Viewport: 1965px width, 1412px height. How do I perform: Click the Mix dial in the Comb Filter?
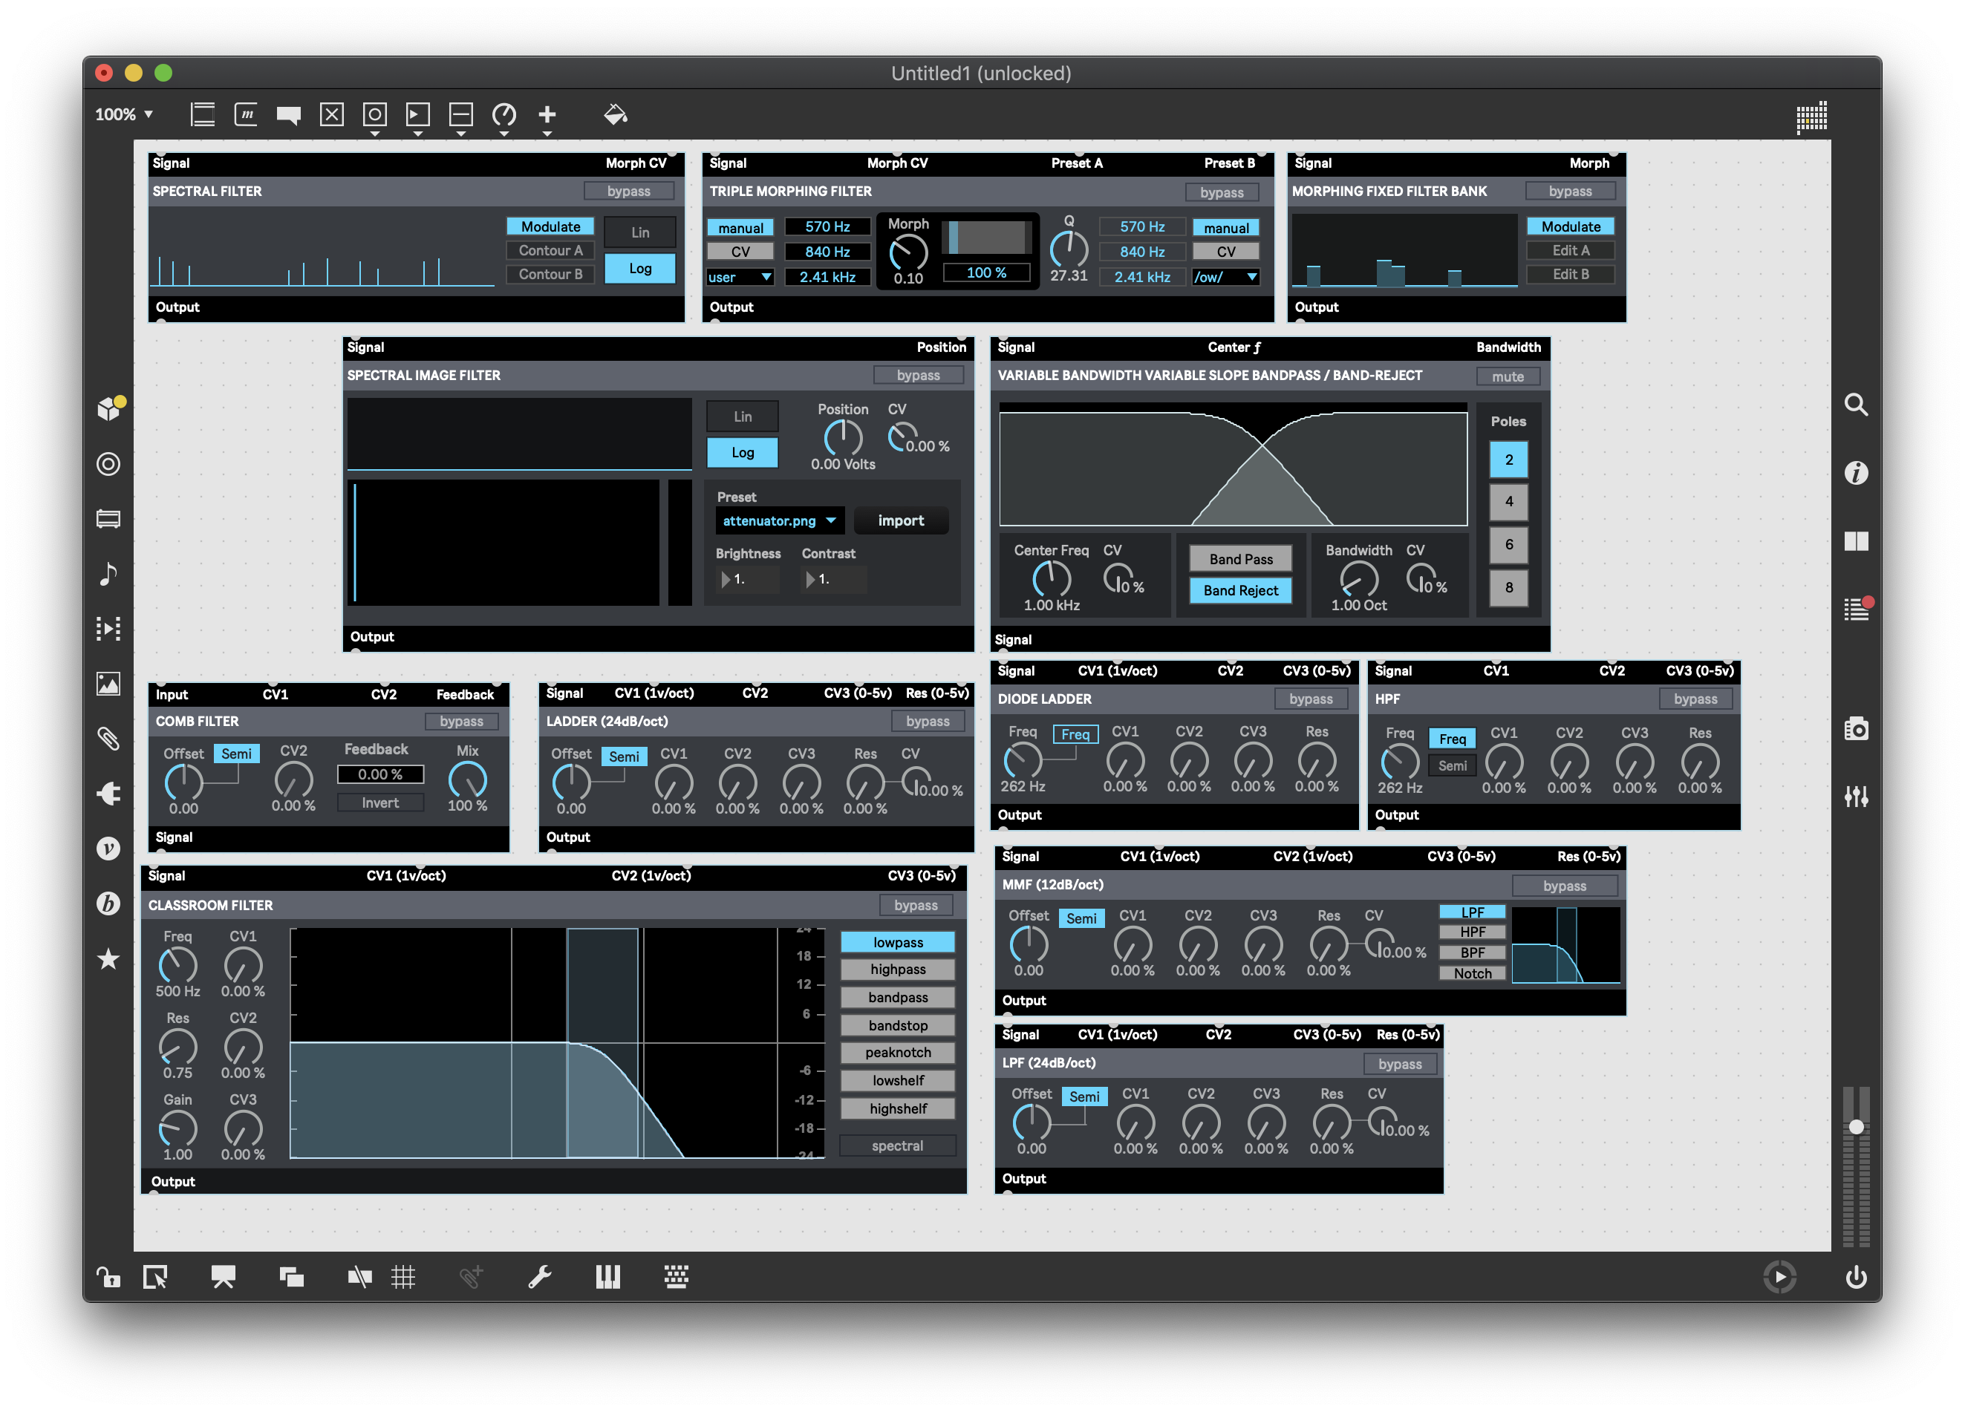467,779
